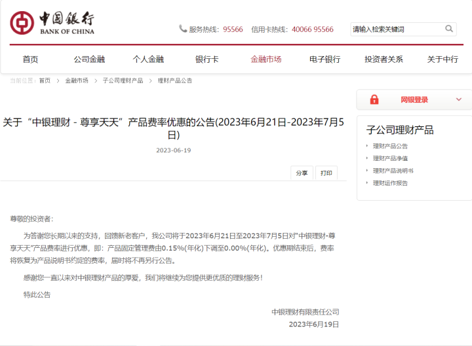Open sidebar link 理财产品说明书
472x346 pixels.
tap(393, 171)
